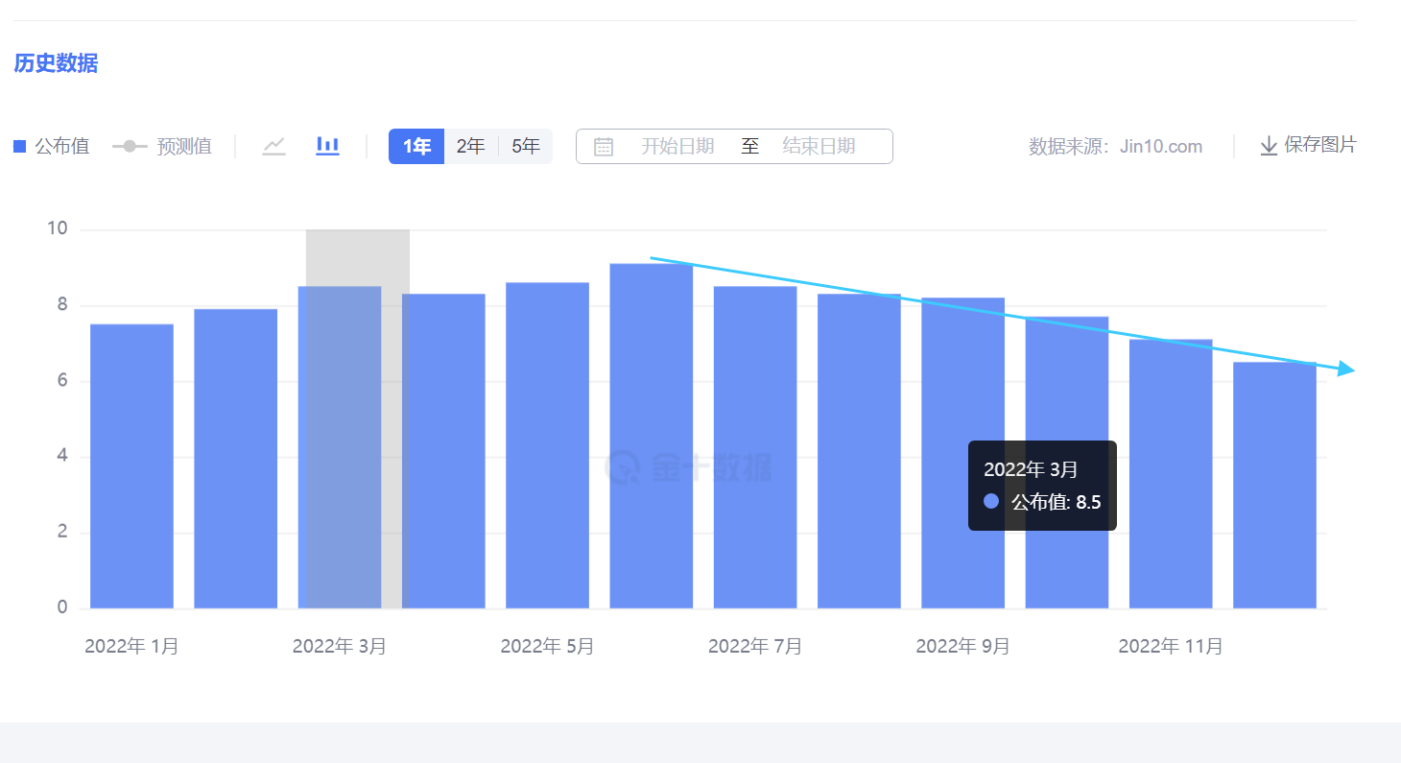Switch to the 1年 tab
This screenshot has width=1401, height=763.
coord(416,145)
